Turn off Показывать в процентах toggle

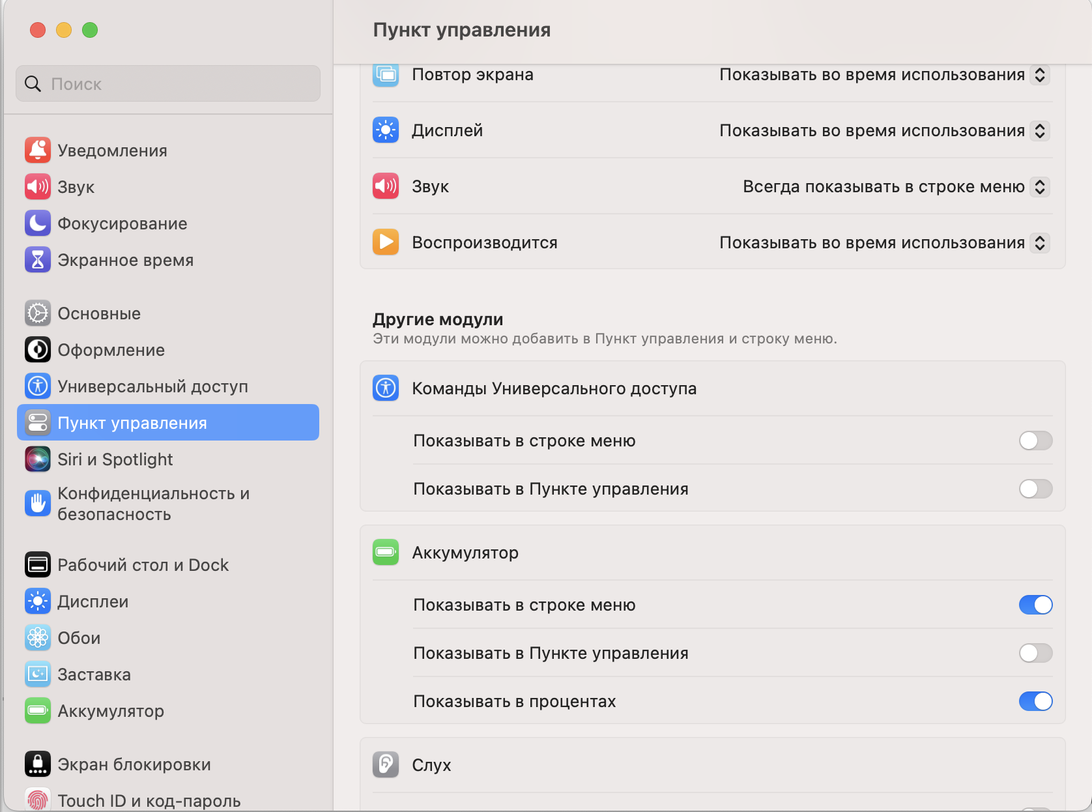[1035, 702]
